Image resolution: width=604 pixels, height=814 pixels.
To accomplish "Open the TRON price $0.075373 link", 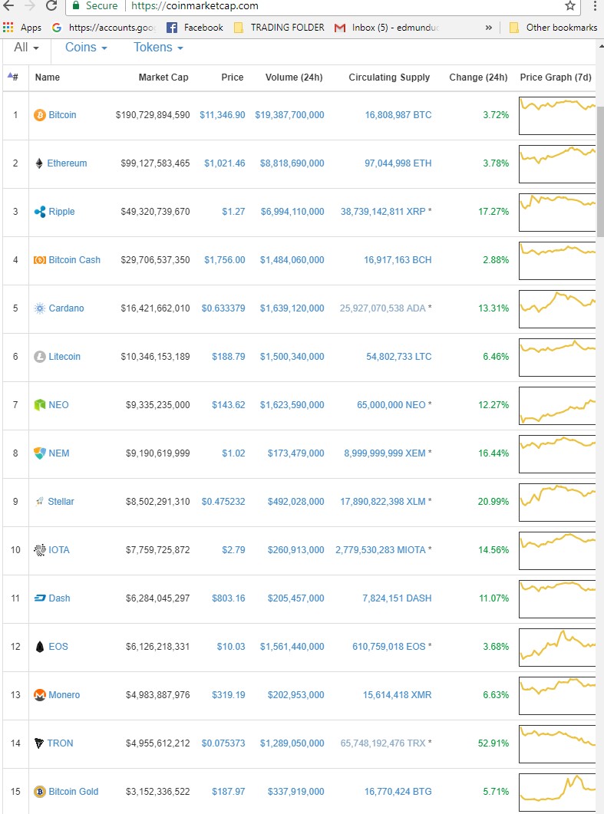I will 223,743.
